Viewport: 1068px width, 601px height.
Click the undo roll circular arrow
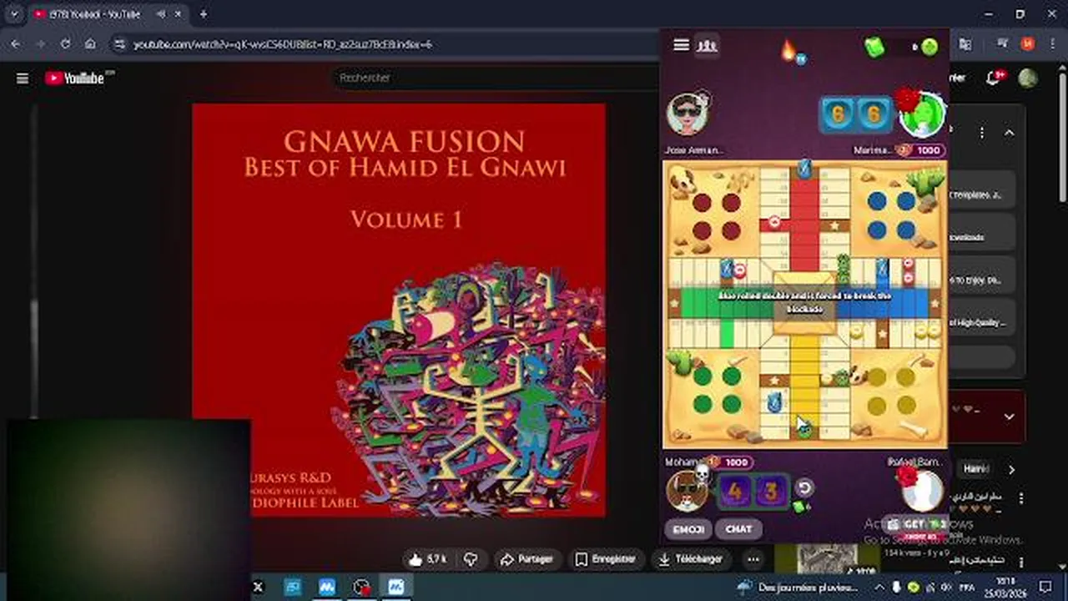(x=804, y=487)
